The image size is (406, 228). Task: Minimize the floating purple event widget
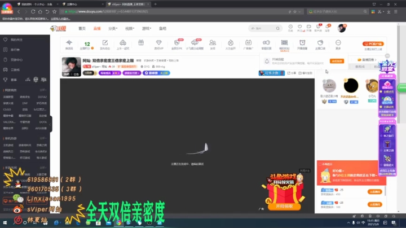[387, 56]
